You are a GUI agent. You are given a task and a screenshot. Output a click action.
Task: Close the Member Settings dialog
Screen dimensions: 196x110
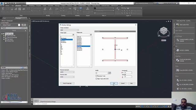tap(136, 25)
